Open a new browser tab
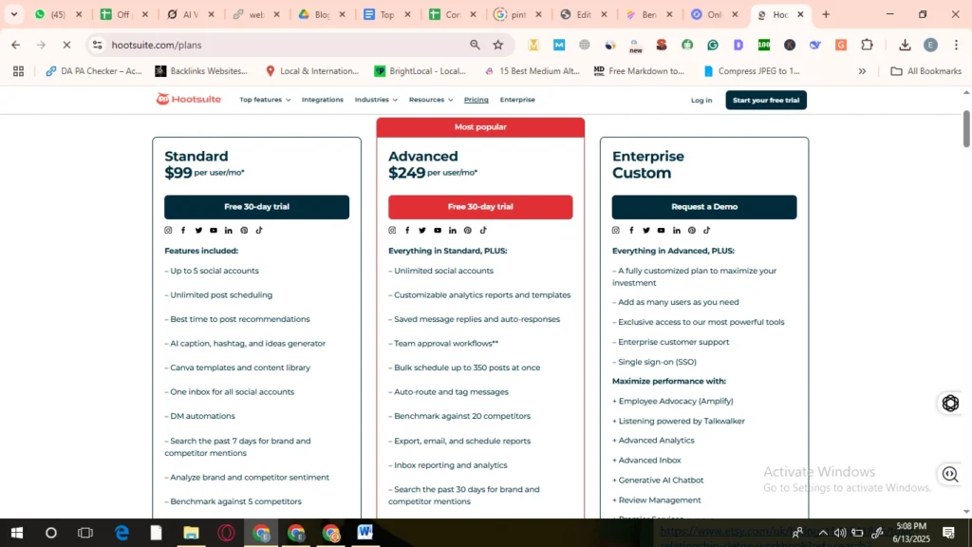 (x=826, y=14)
